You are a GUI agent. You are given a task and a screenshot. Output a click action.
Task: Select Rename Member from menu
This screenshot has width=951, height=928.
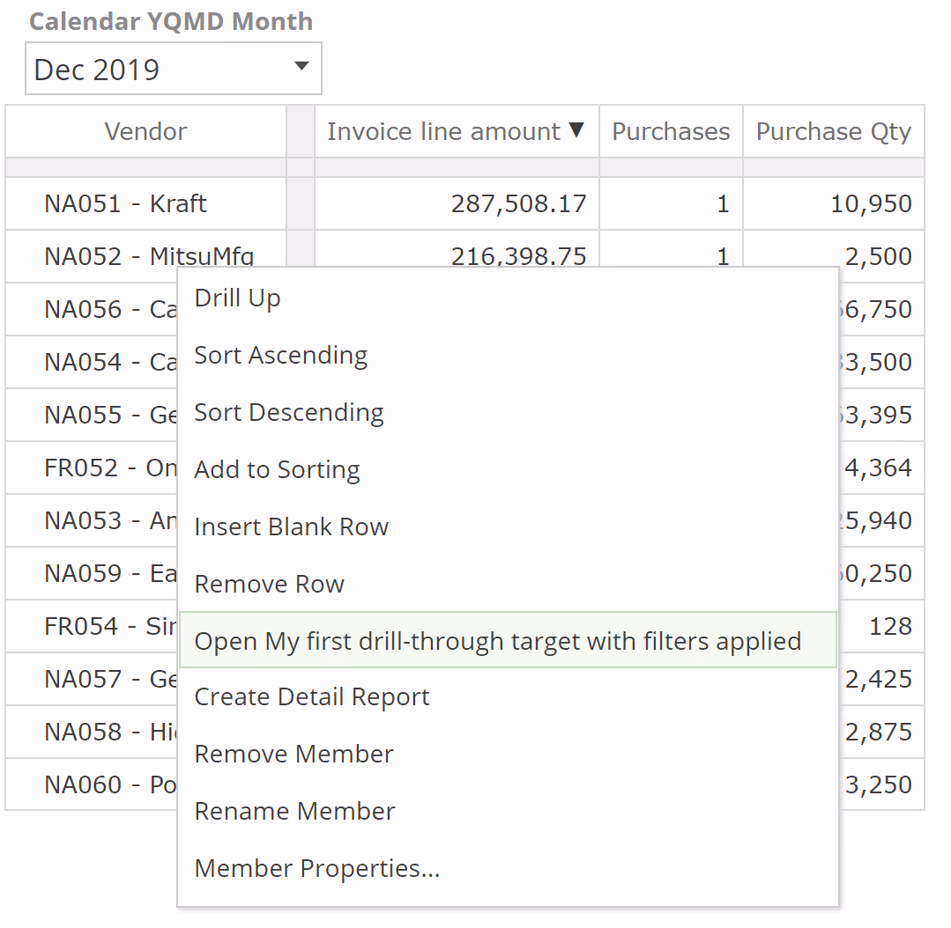(294, 812)
